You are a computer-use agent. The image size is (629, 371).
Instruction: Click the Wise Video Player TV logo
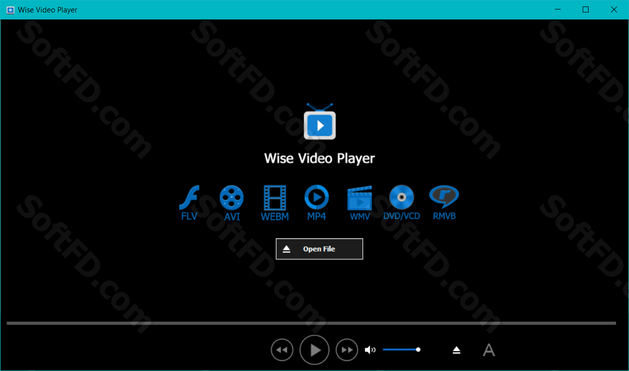coord(319,121)
